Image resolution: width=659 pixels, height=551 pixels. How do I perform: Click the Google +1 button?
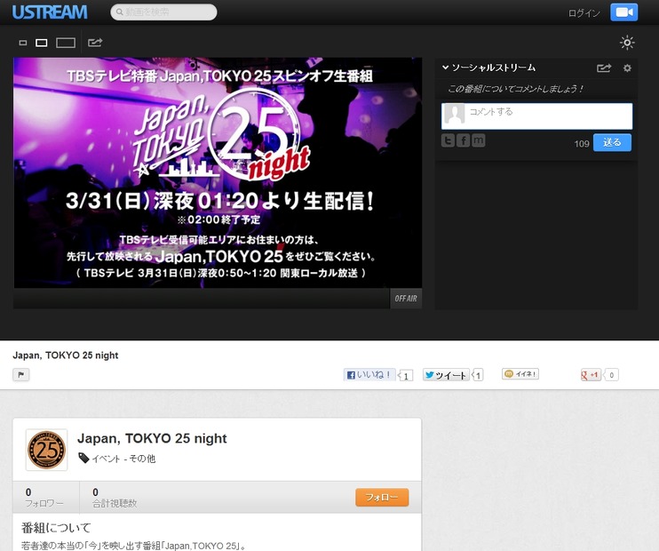[591, 375]
